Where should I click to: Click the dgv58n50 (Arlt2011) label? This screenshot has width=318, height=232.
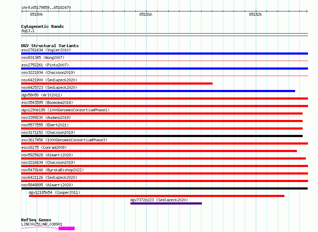tap(42, 95)
